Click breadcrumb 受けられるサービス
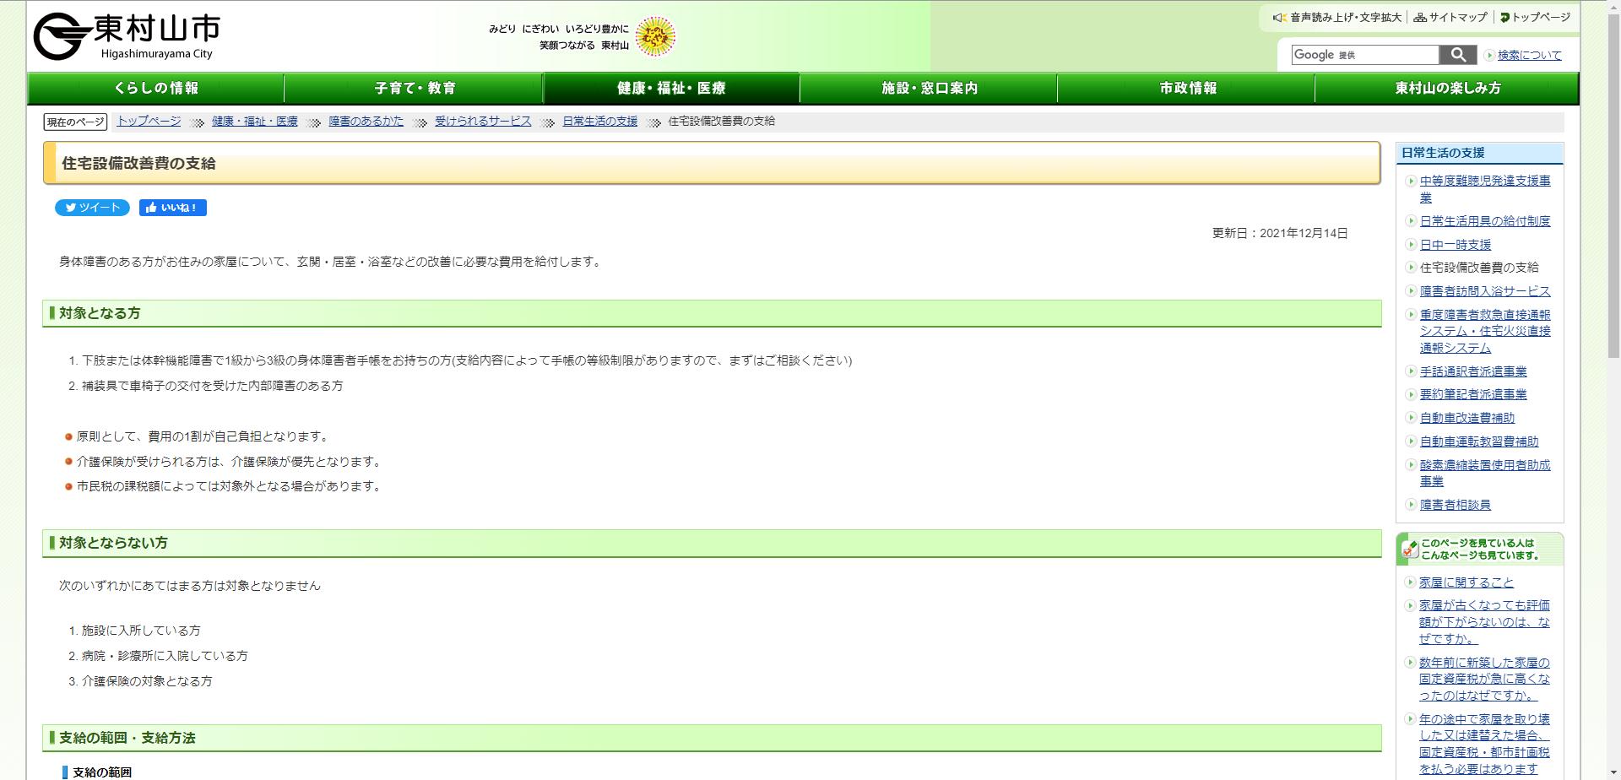The width and height of the screenshot is (1621, 780). click(483, 121)
